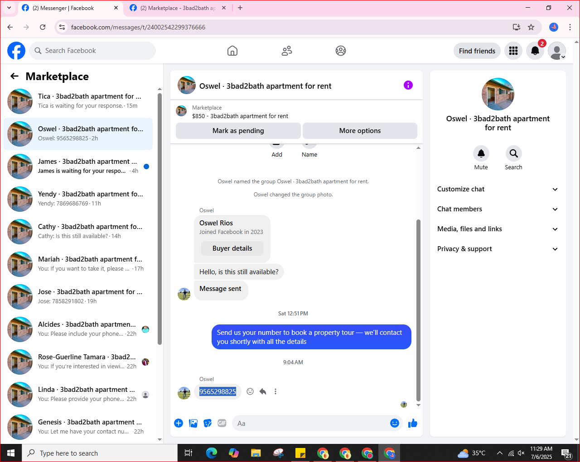The width and height of the screenshot is (580, 462).
Task: Open Jose conversation in list
Action: pos(78,297)
